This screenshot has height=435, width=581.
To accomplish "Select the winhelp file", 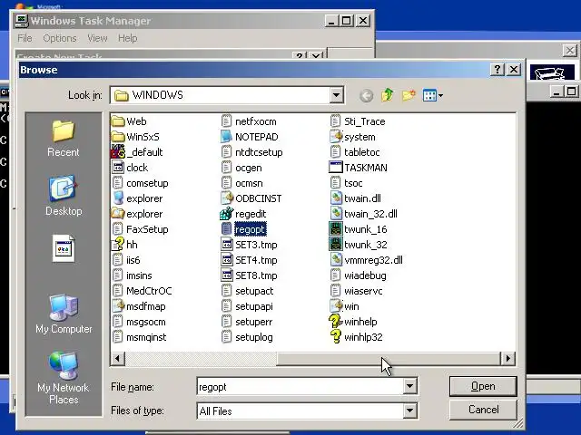I will pos(353,322).
